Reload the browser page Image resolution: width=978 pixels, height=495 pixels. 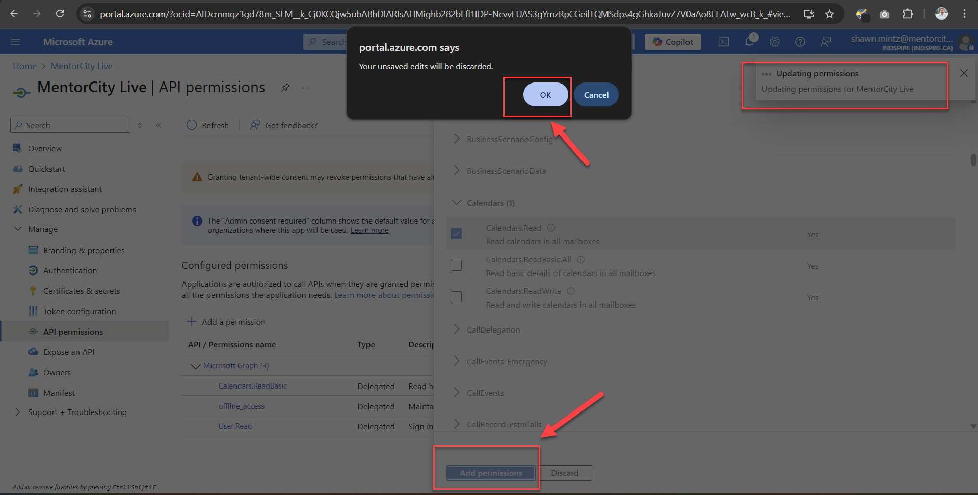coord(60,14)
